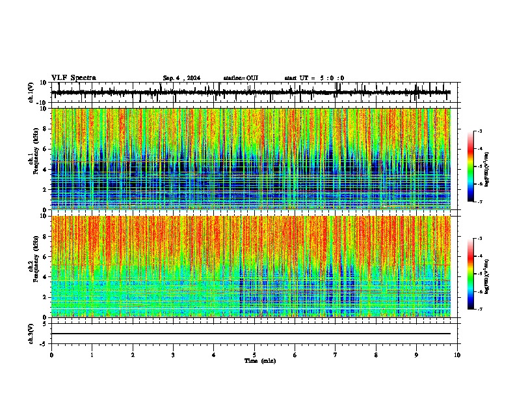
Task: Click time axis tick label "5"
Action: pyautogui.click(x=254, y=355)
